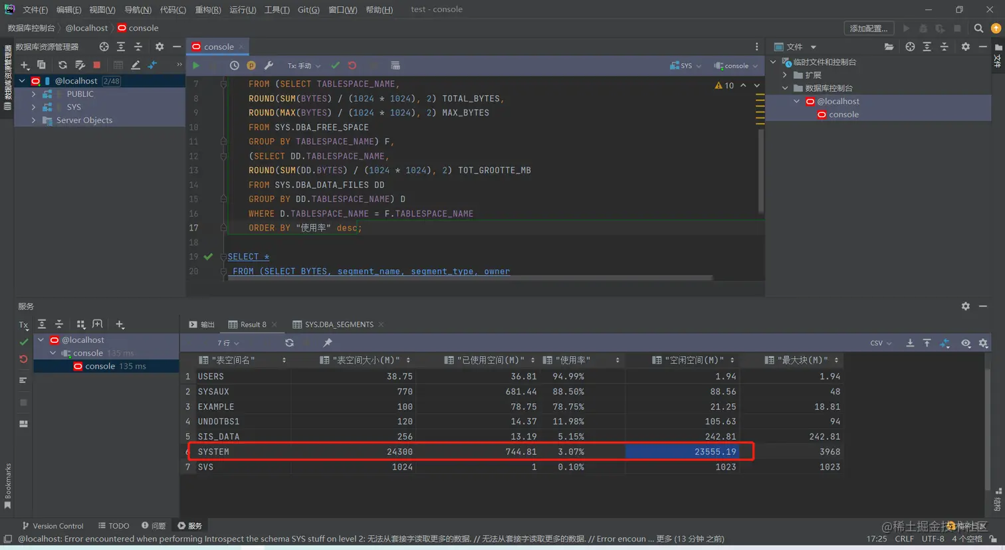Export result data download icon
1005x550 pixels.
[910, 343]
